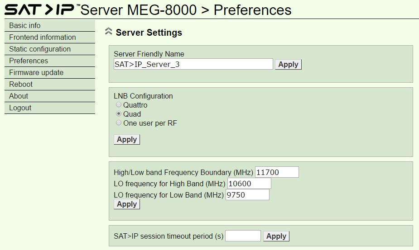Apply the LO frequency settings
The height and width of the screenshot is (250, 419).
(x=127, y=204)
